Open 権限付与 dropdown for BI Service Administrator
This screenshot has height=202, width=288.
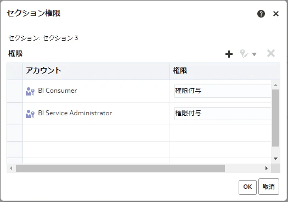(x=223, y=114)
